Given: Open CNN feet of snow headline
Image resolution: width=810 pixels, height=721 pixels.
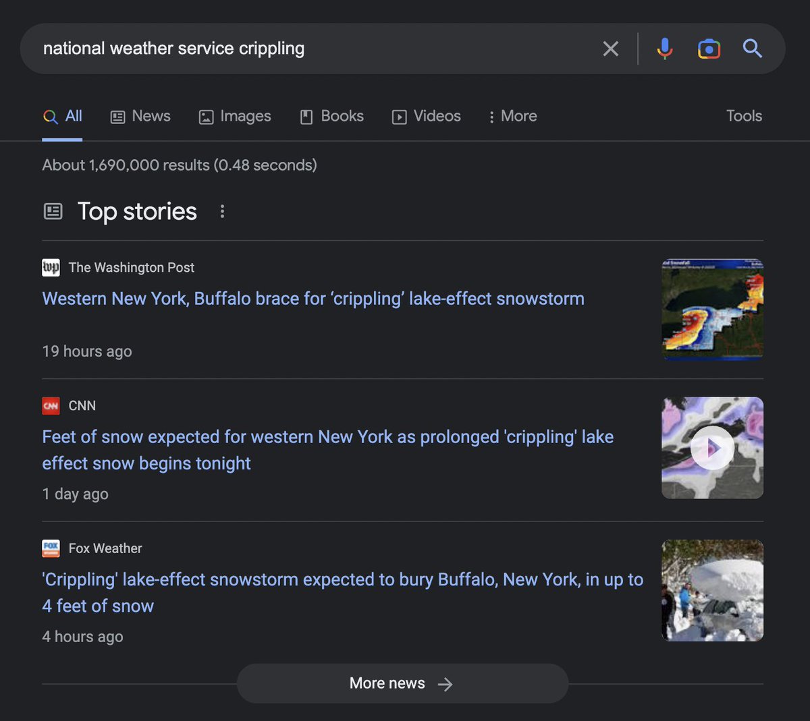Looking at the screenshot, I should [328, 450].
